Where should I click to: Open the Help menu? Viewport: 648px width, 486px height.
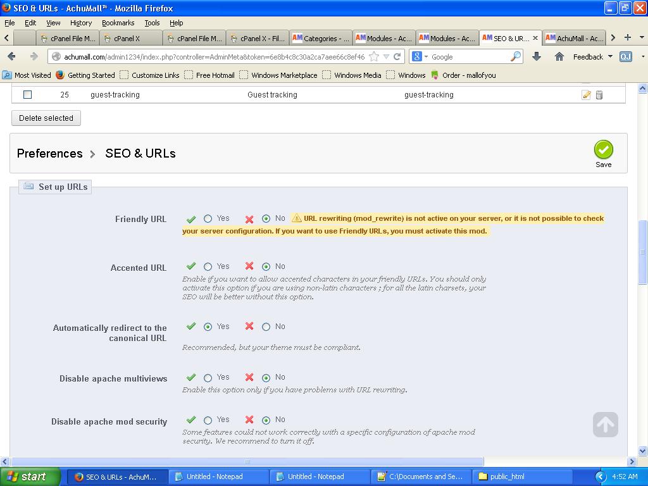(x=176, y=23)
